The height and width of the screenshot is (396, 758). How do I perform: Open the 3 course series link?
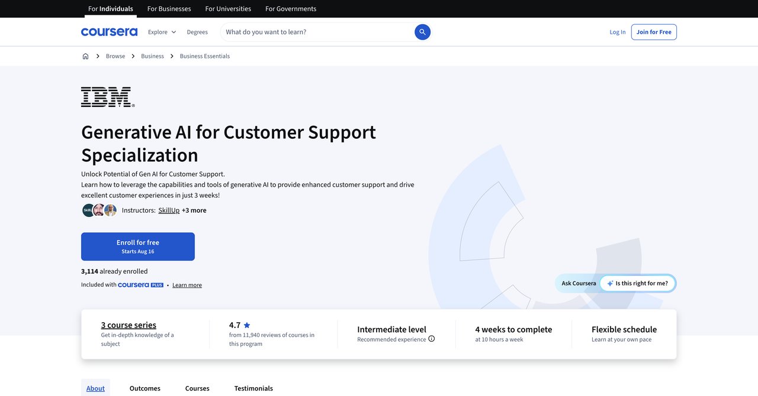[129, 325]
